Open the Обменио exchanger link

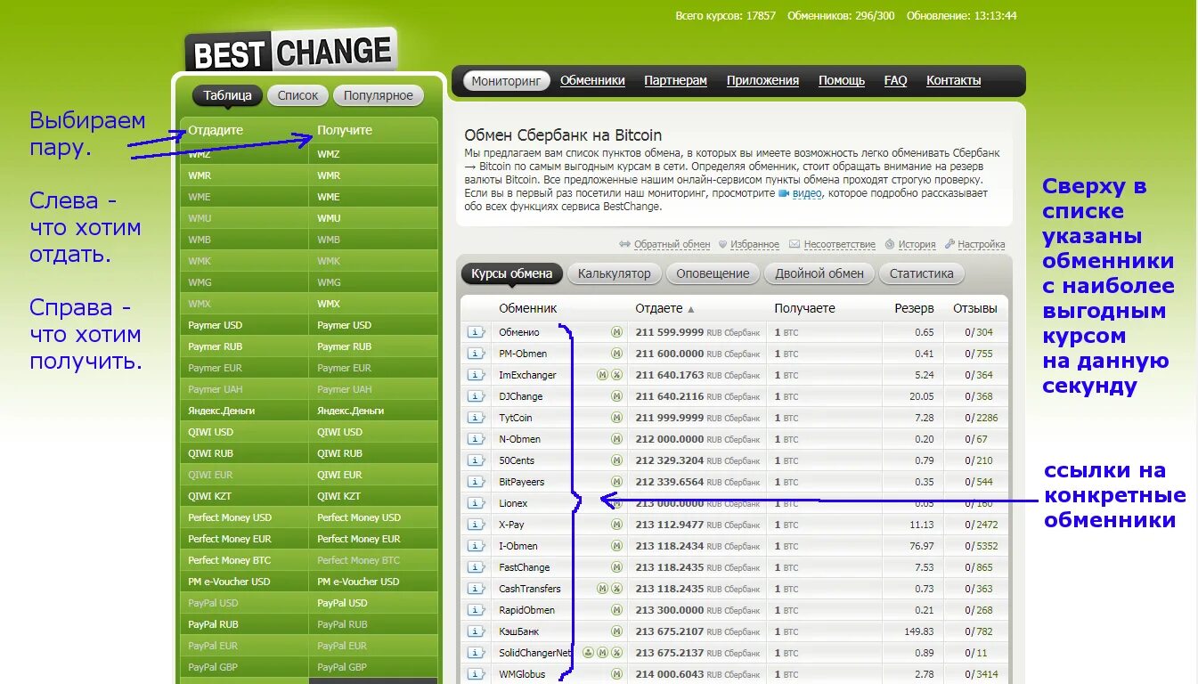519,332
